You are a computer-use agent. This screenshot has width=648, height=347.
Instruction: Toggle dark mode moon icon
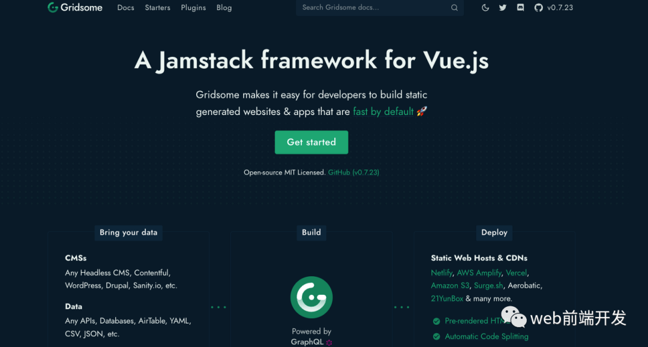[x=485, y=7]
